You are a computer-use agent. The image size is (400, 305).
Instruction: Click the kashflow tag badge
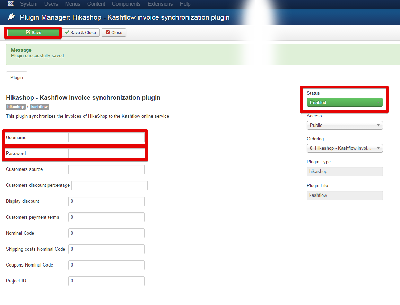click(39, 107)
